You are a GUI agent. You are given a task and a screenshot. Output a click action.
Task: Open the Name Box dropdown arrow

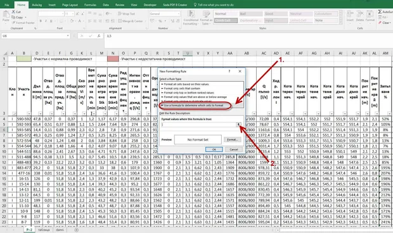68,36
